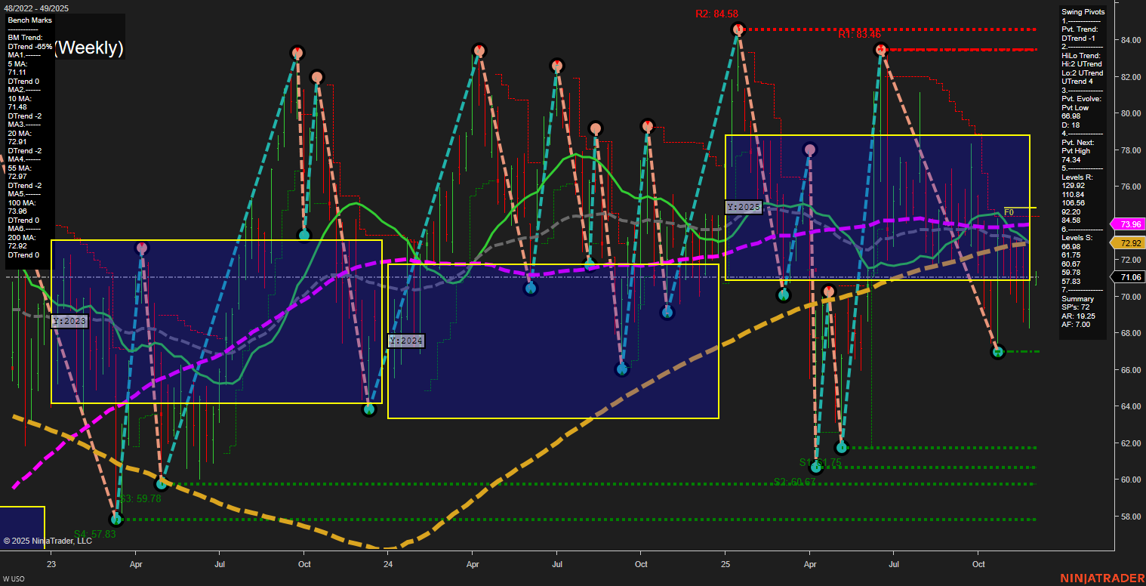Select the Y:2025 yearly range label
Screen dimensions: 1146x586
[x=744, y=207]
